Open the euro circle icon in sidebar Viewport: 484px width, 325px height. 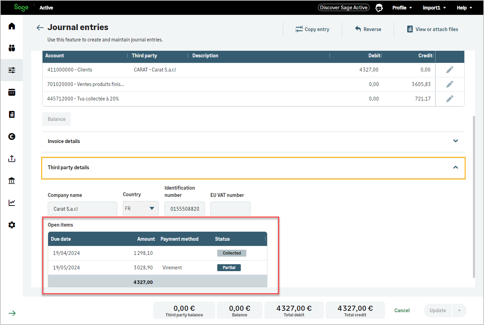point(12,136)
